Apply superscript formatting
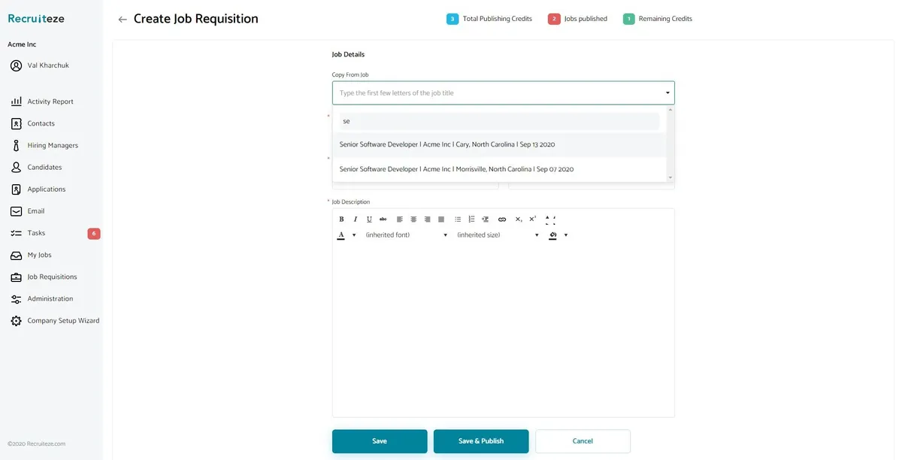902x460 pixels. click(533, 219)
